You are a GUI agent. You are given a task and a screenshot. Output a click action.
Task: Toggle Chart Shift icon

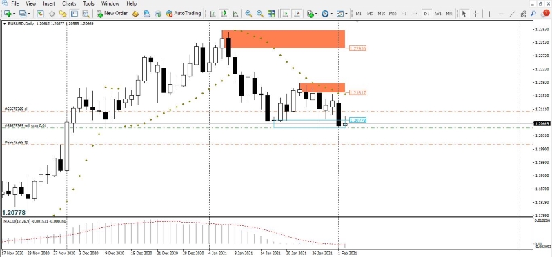pos(297,14)
